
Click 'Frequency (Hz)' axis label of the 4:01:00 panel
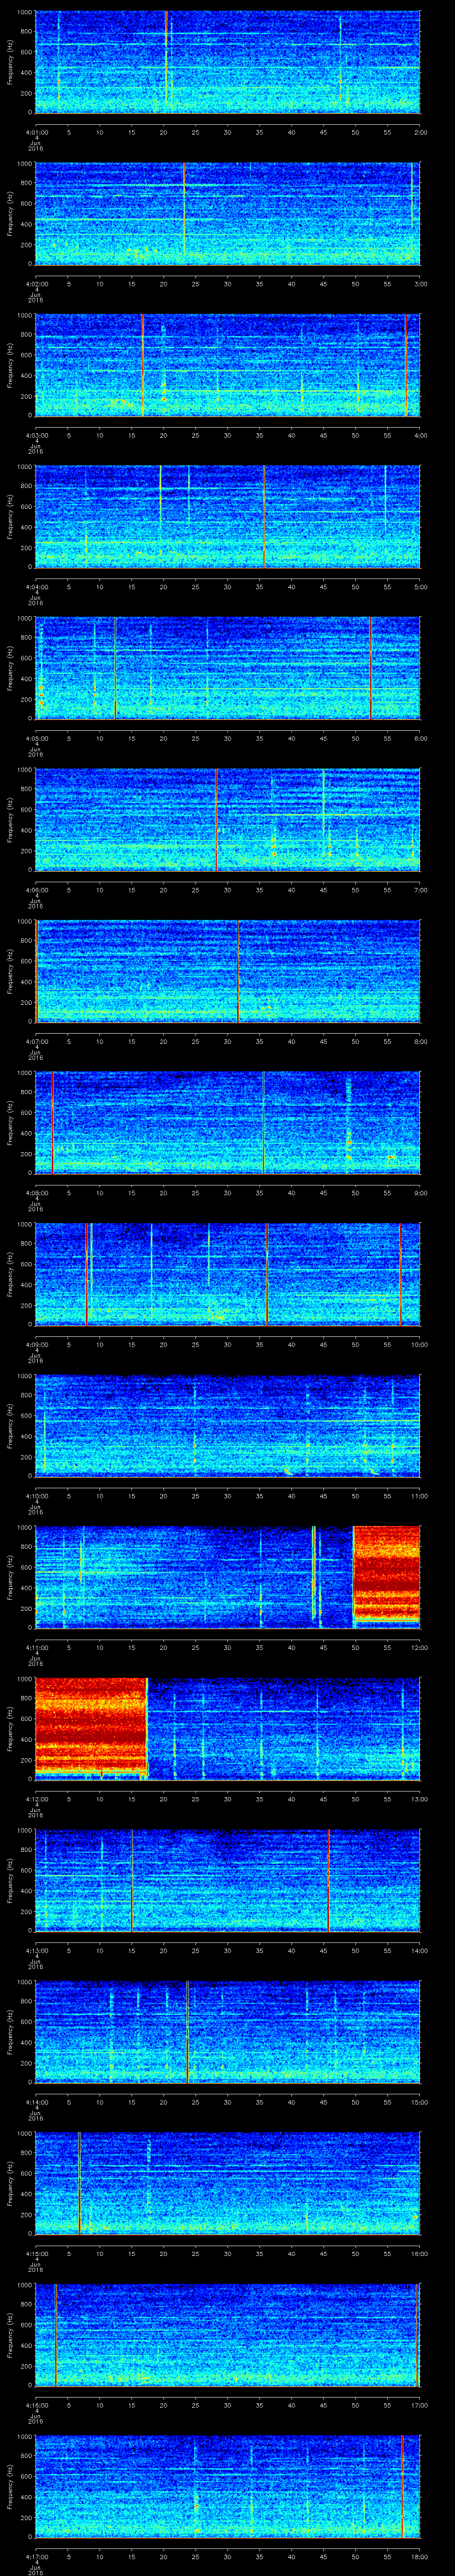click(10, 62)
